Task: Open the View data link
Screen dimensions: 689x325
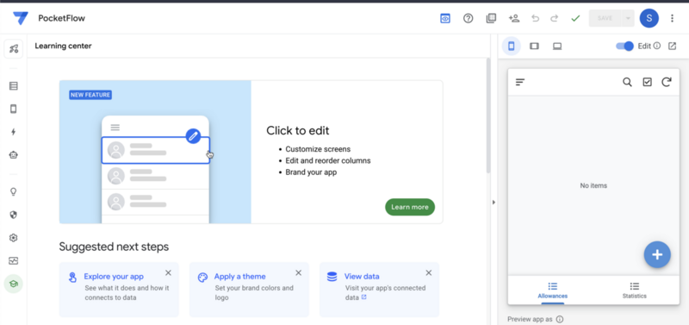Action: click(362, 276)
